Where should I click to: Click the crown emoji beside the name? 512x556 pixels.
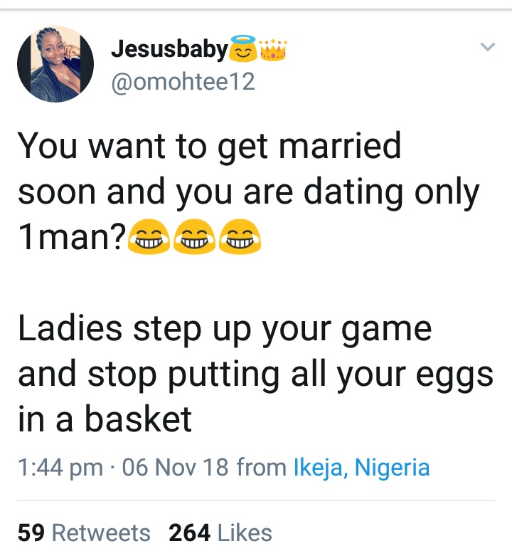coord(274,49)
